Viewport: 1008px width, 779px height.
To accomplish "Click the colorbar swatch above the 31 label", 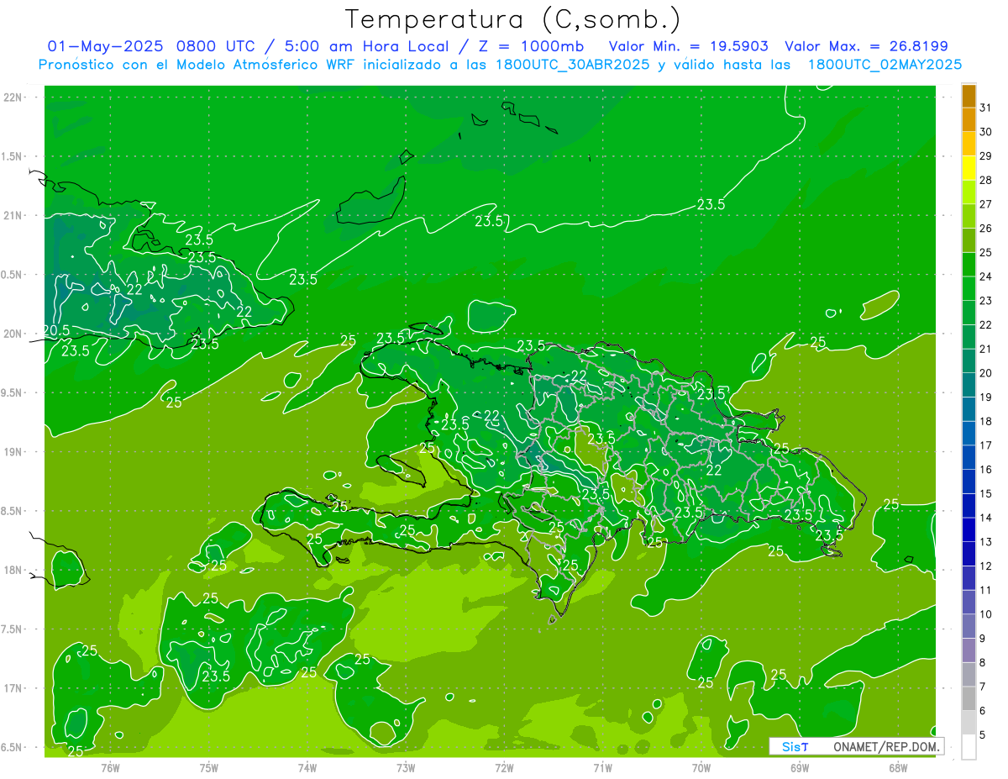I will pos(969,97).
